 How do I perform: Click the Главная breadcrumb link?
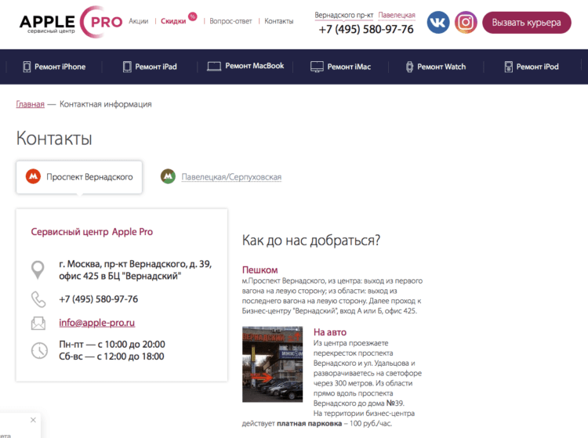tap(30, 104)
